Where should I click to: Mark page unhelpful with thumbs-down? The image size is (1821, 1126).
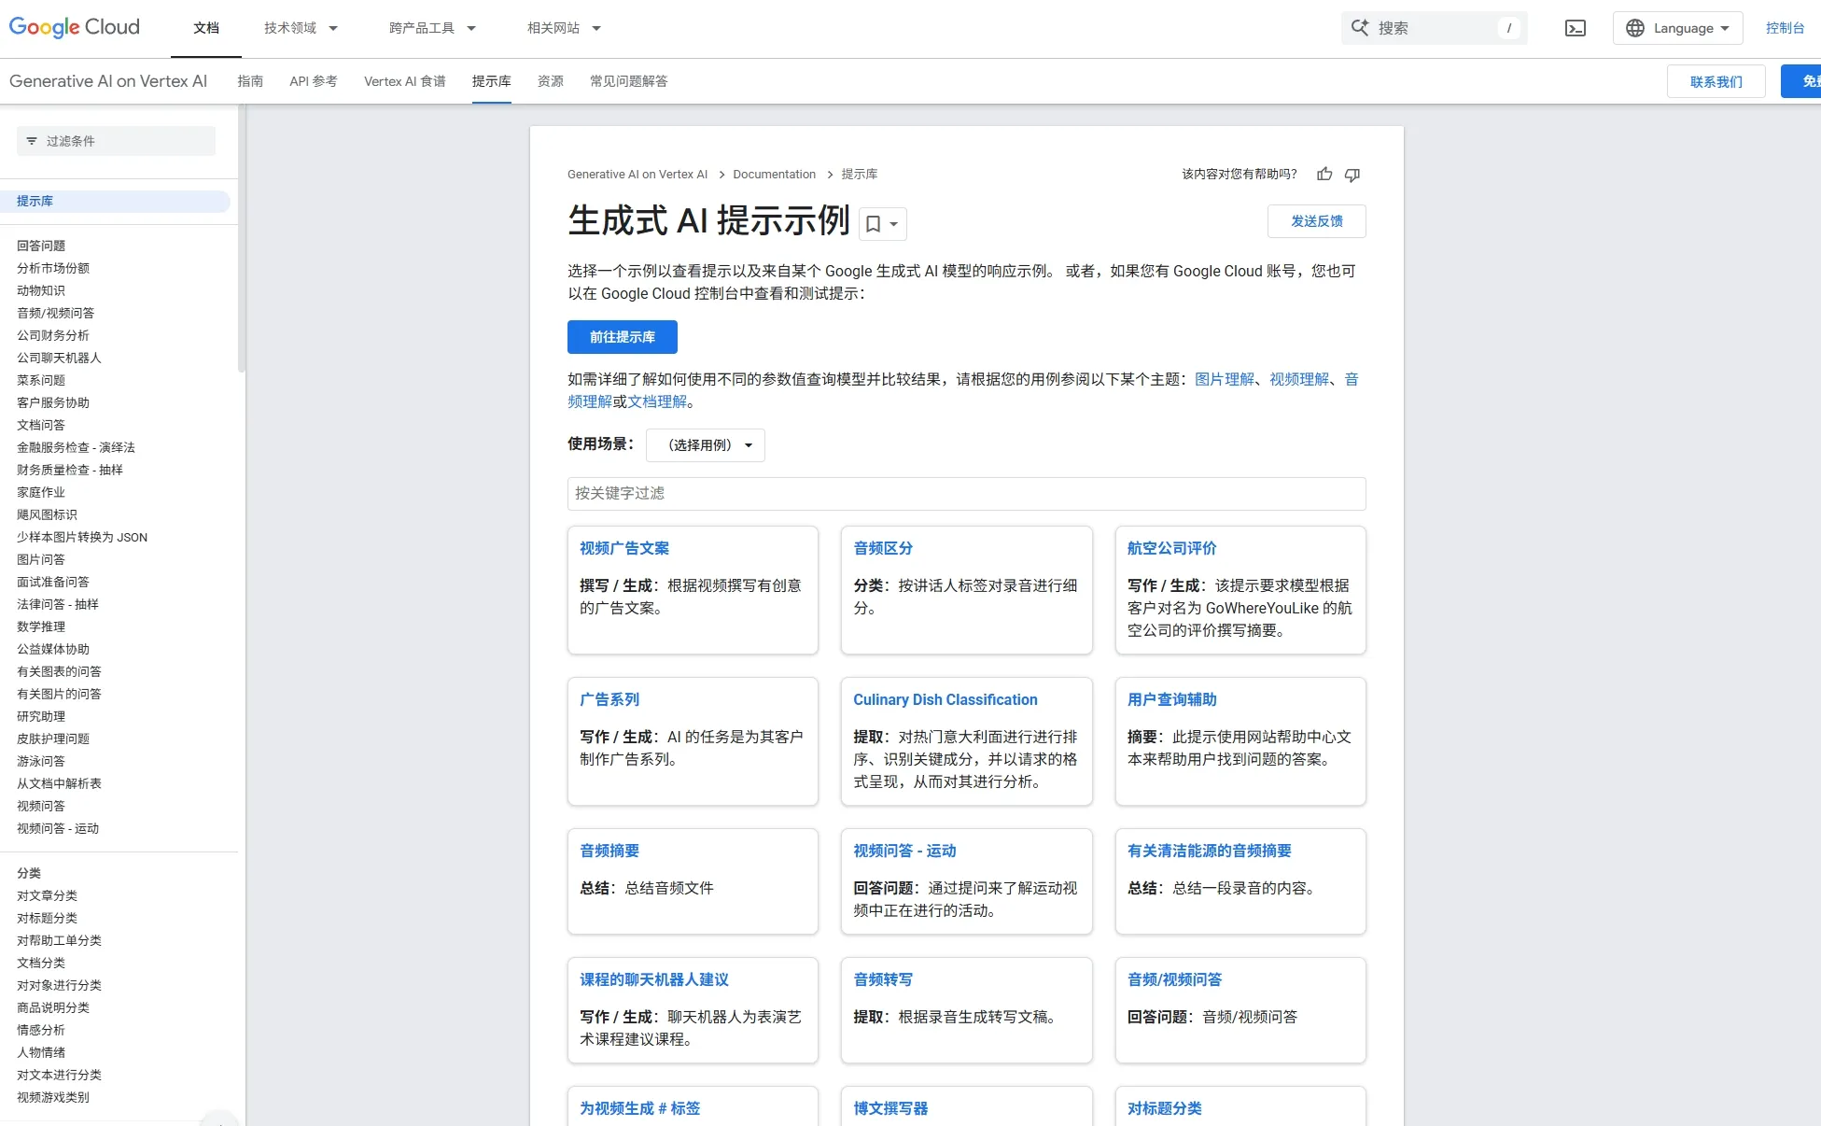pos(1352,175)
